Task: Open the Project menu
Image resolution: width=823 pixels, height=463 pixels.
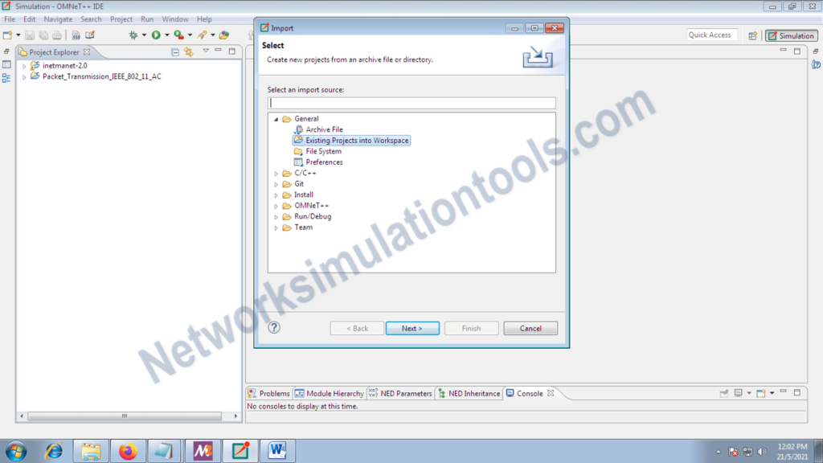Action: 121,18
